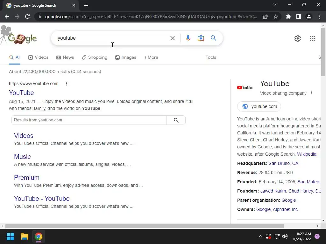Image resolution: width=326 pixels, height=244 pixels.
Task: Open the San Bruno, CA headquarters link
Action: 283,164
